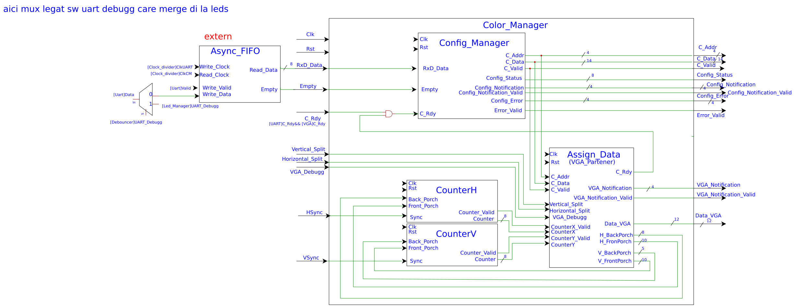Click the extern label above Async_FIFO
The width and height of the screenshot is (796, 308).
[218, 37]
